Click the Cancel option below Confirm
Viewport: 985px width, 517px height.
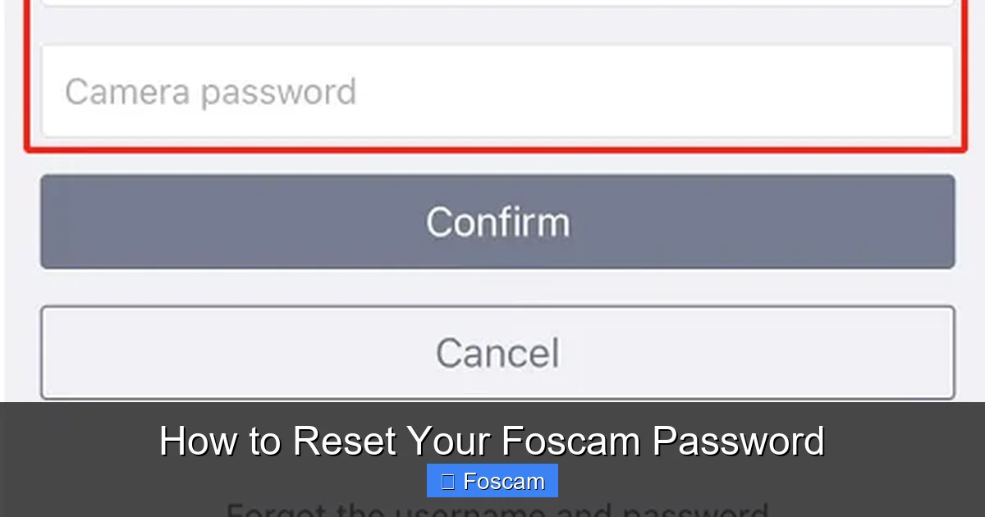(496, 353)
